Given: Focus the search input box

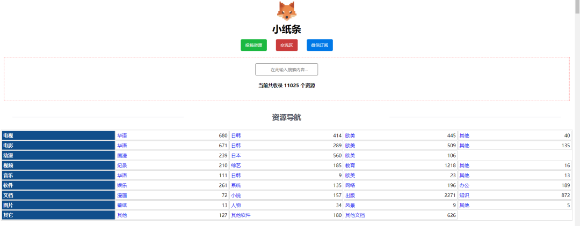Looking at the screenshot, I should (x=286, y=69).
